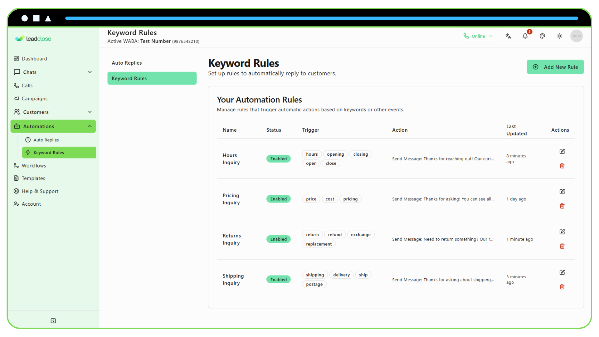Screen dimensions: 599x337
Task: Open Help & Support
Action: pyautogui.click(x=40, y=191)
